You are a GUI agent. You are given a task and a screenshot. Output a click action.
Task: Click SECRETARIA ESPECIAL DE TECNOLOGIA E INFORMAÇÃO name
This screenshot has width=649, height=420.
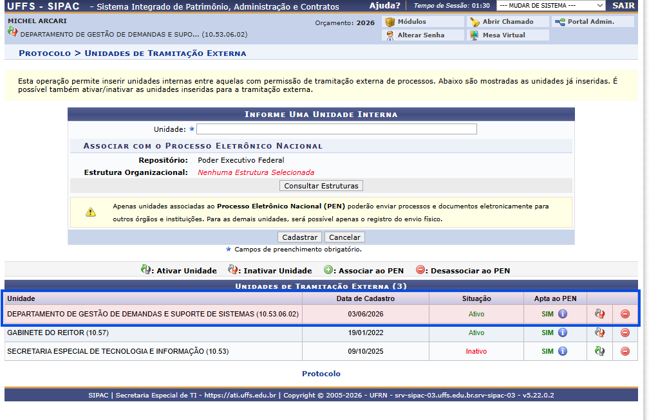click(x=118, y=351)
